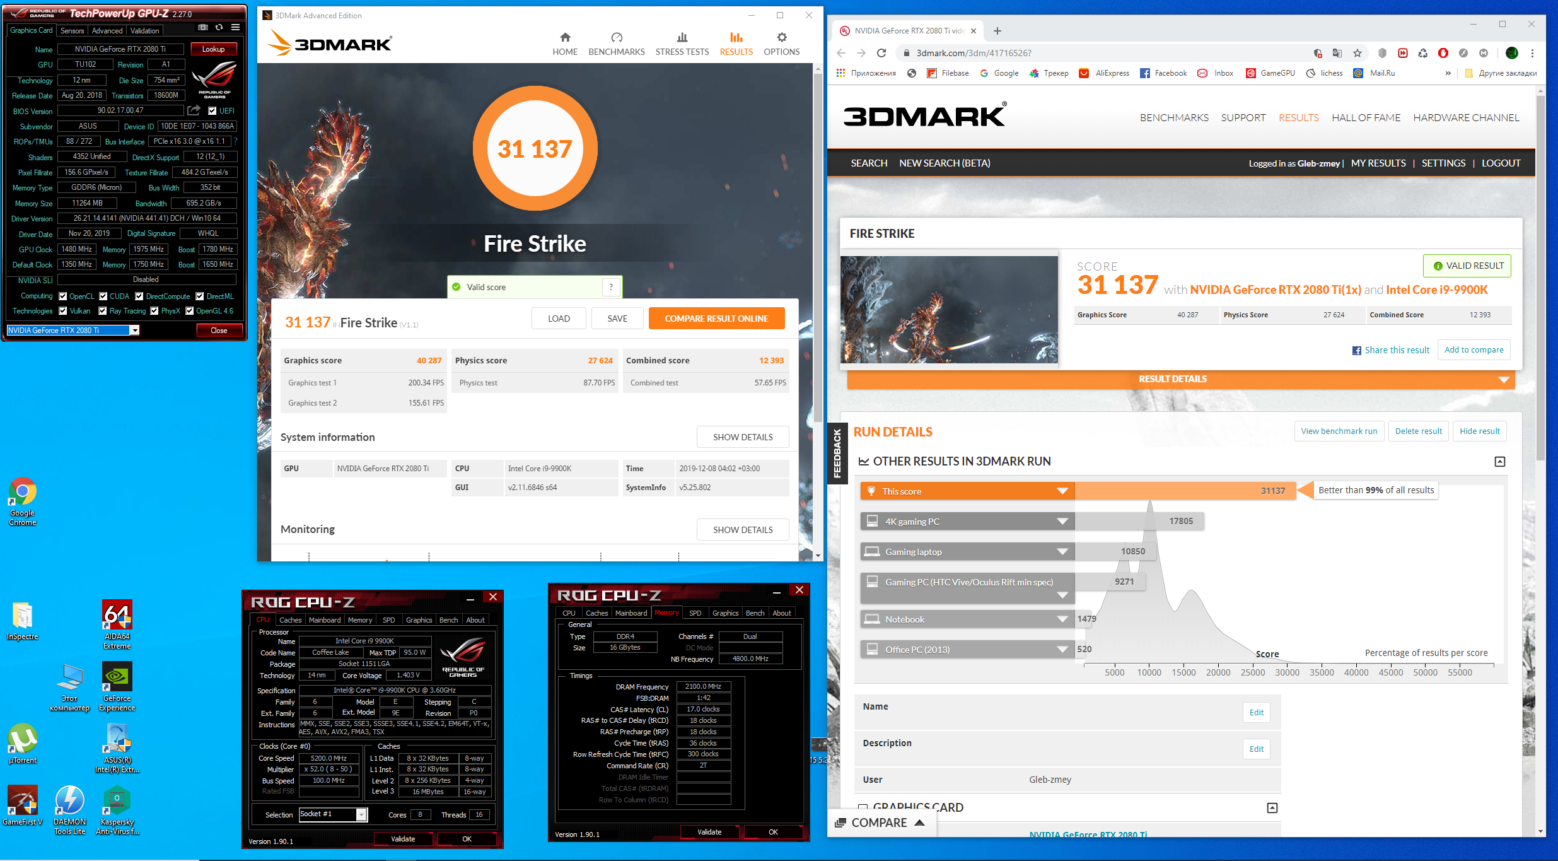Bookmark this page with the star icon

[x=1357, y=53]
